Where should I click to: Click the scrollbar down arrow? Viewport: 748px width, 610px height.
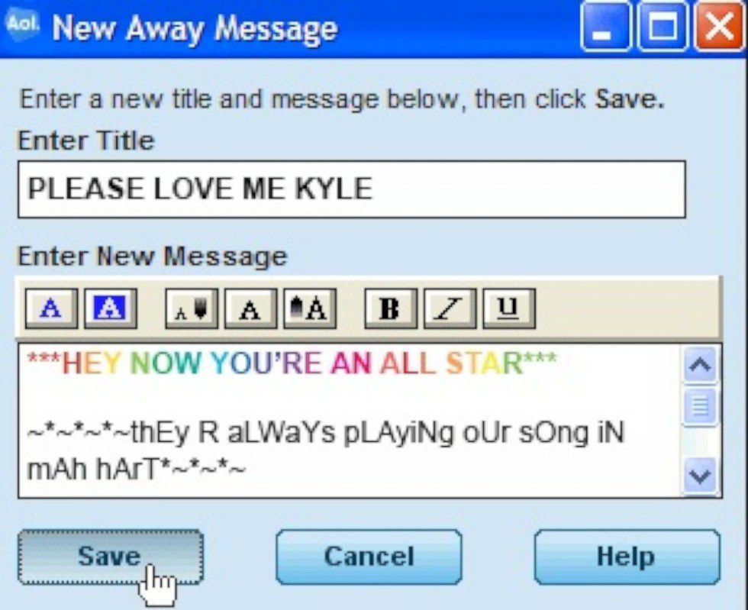(700, 475)
